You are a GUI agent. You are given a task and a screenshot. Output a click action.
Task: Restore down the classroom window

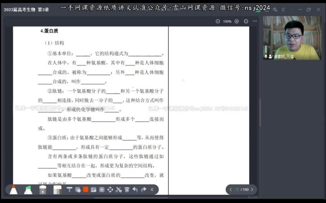click(x=309, y=10)
